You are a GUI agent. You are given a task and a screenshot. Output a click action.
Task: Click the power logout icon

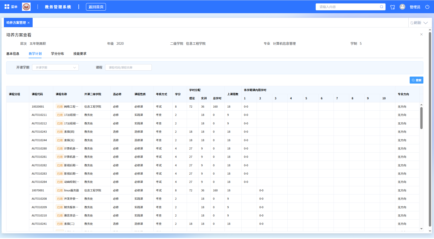[427, 7]
